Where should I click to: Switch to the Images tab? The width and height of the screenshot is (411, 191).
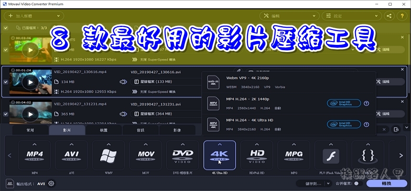click(x=177, y=130)
